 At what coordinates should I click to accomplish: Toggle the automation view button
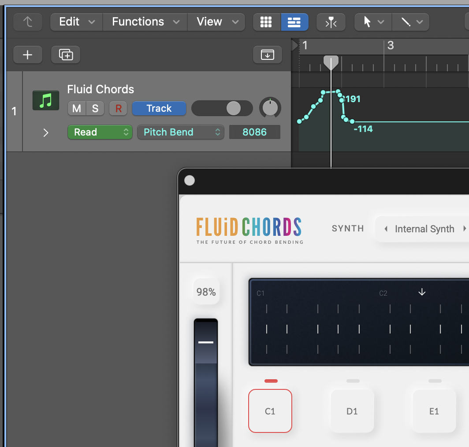(x=294, y=22)
